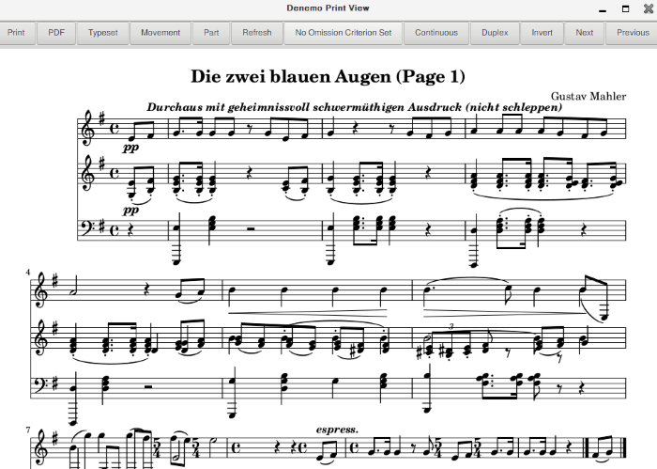
Task: Click the bass clef of the first system
Action: [86, 229]
